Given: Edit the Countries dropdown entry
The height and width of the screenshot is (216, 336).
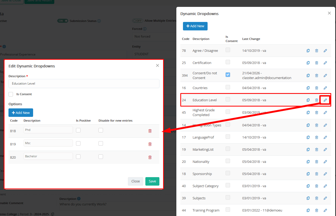Looking at the screenshot, I should (x=325, y=88).
